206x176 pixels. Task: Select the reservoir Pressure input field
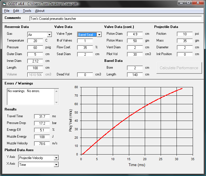coord(35,47)
